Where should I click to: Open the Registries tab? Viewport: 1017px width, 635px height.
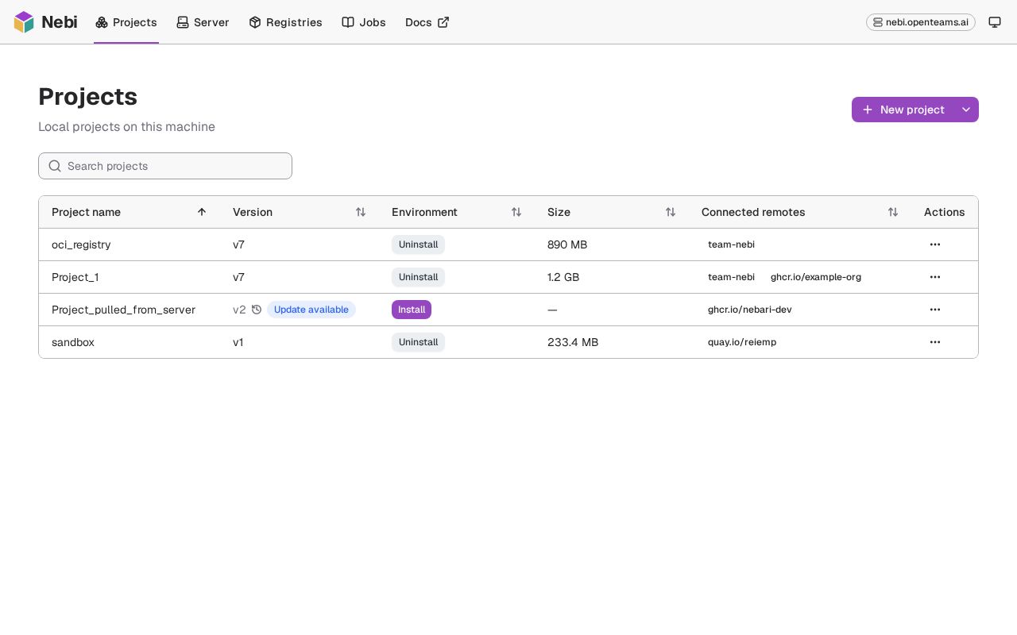pos(285,22)
